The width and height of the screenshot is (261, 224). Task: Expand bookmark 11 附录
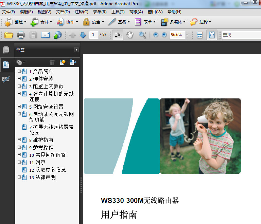point(19,162)
